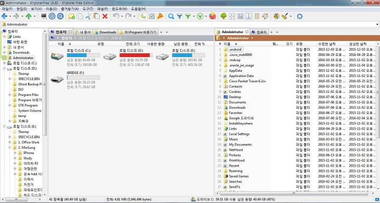
Task: Open left pane tab list dropdown arrow
Action: tap(167, 32)
